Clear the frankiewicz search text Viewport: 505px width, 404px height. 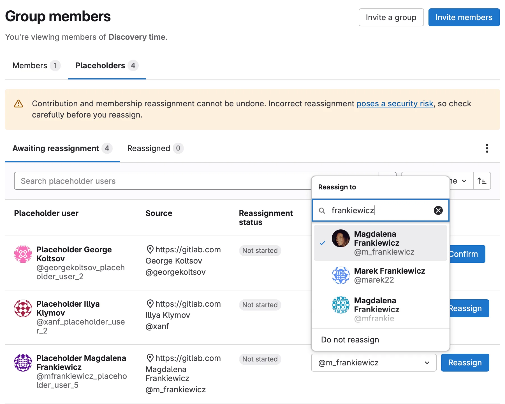tap(438, 210)
